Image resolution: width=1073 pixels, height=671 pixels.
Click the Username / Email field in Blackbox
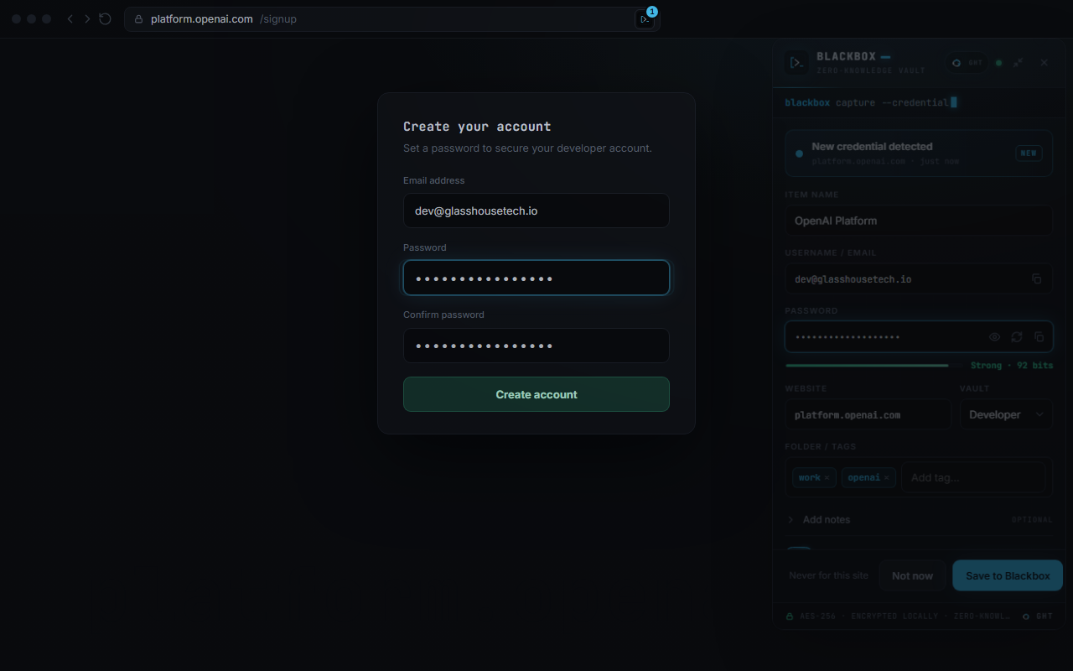click(x=919, y=278)
